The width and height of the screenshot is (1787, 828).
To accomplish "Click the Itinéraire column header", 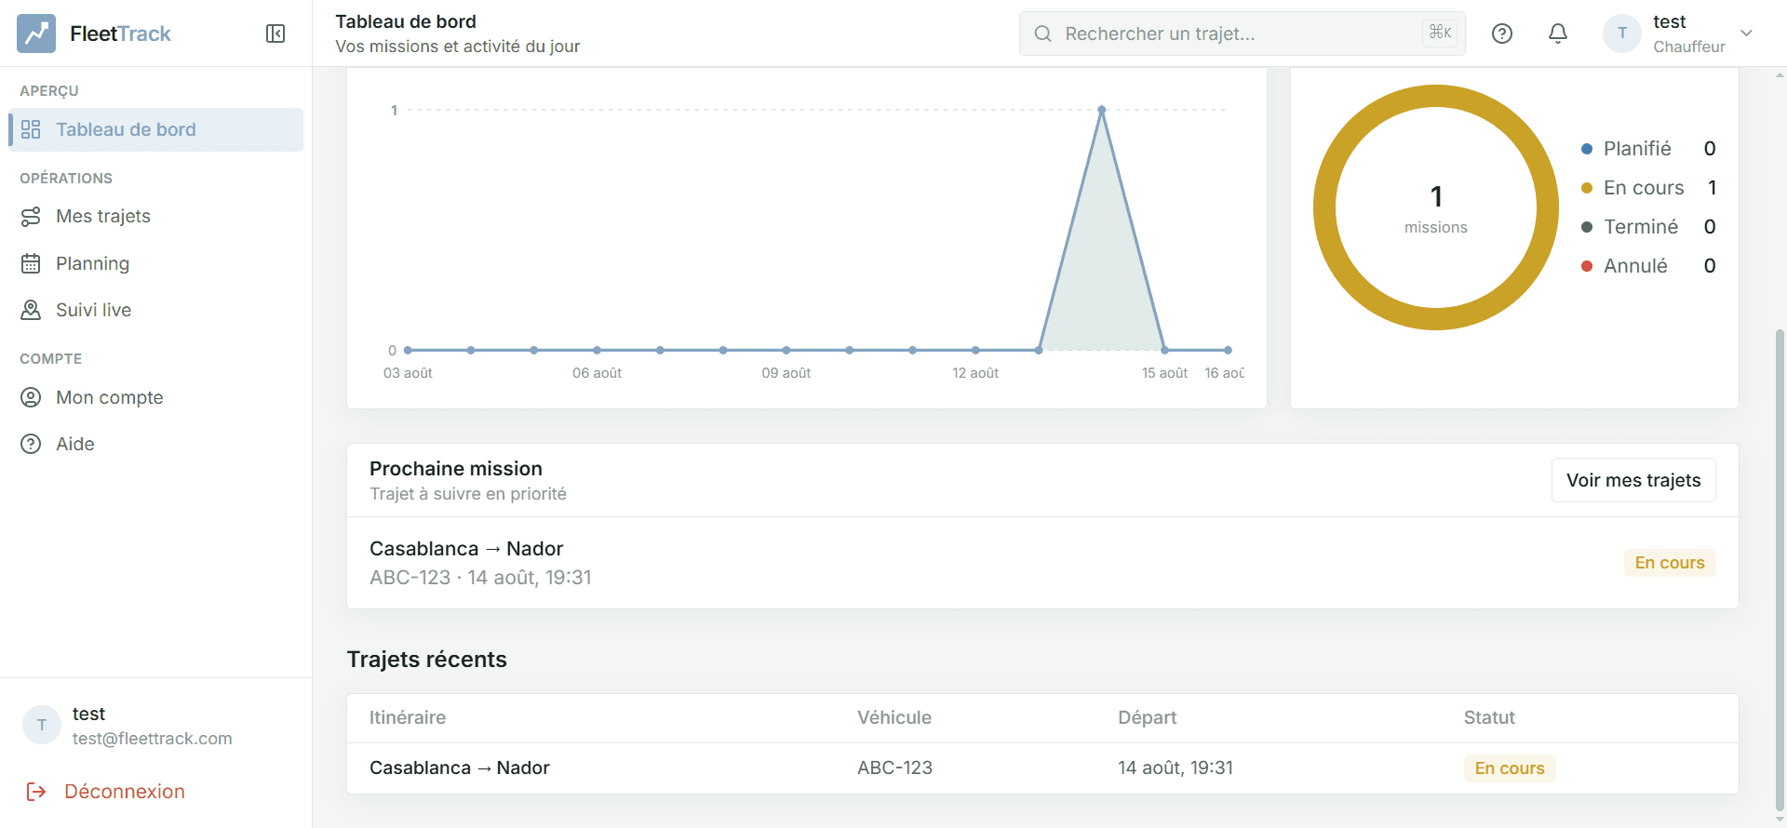I will (408, 717).
